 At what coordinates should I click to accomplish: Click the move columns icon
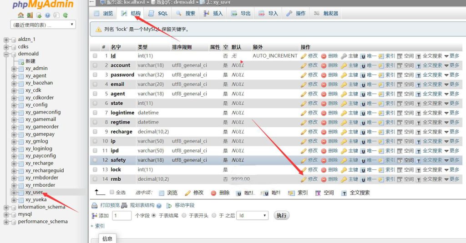[x=169, y=206]
